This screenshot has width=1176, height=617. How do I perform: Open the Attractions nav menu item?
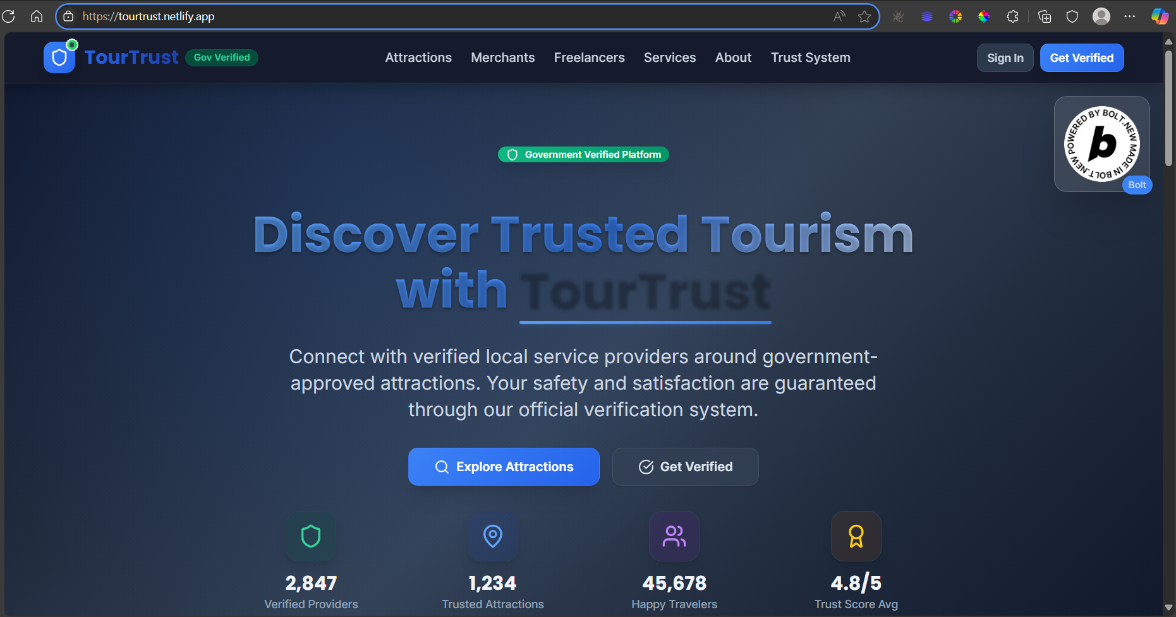pos(418,57)
